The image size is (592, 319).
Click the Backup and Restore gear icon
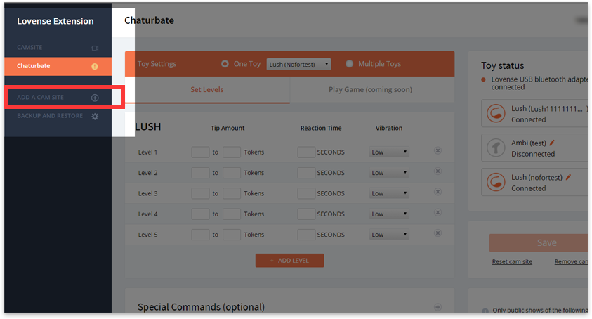95,116
